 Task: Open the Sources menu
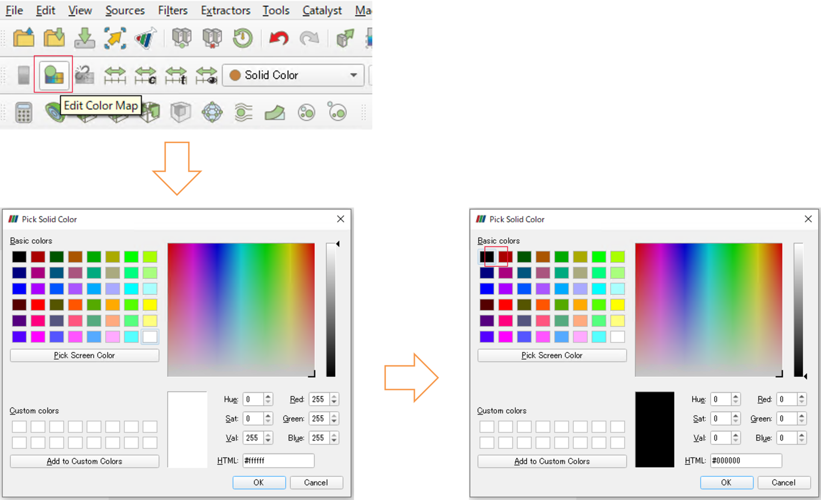tap(125, 10)
